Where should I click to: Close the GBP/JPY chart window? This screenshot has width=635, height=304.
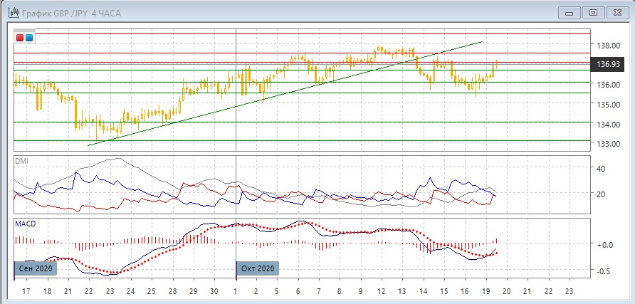[616, 11]
